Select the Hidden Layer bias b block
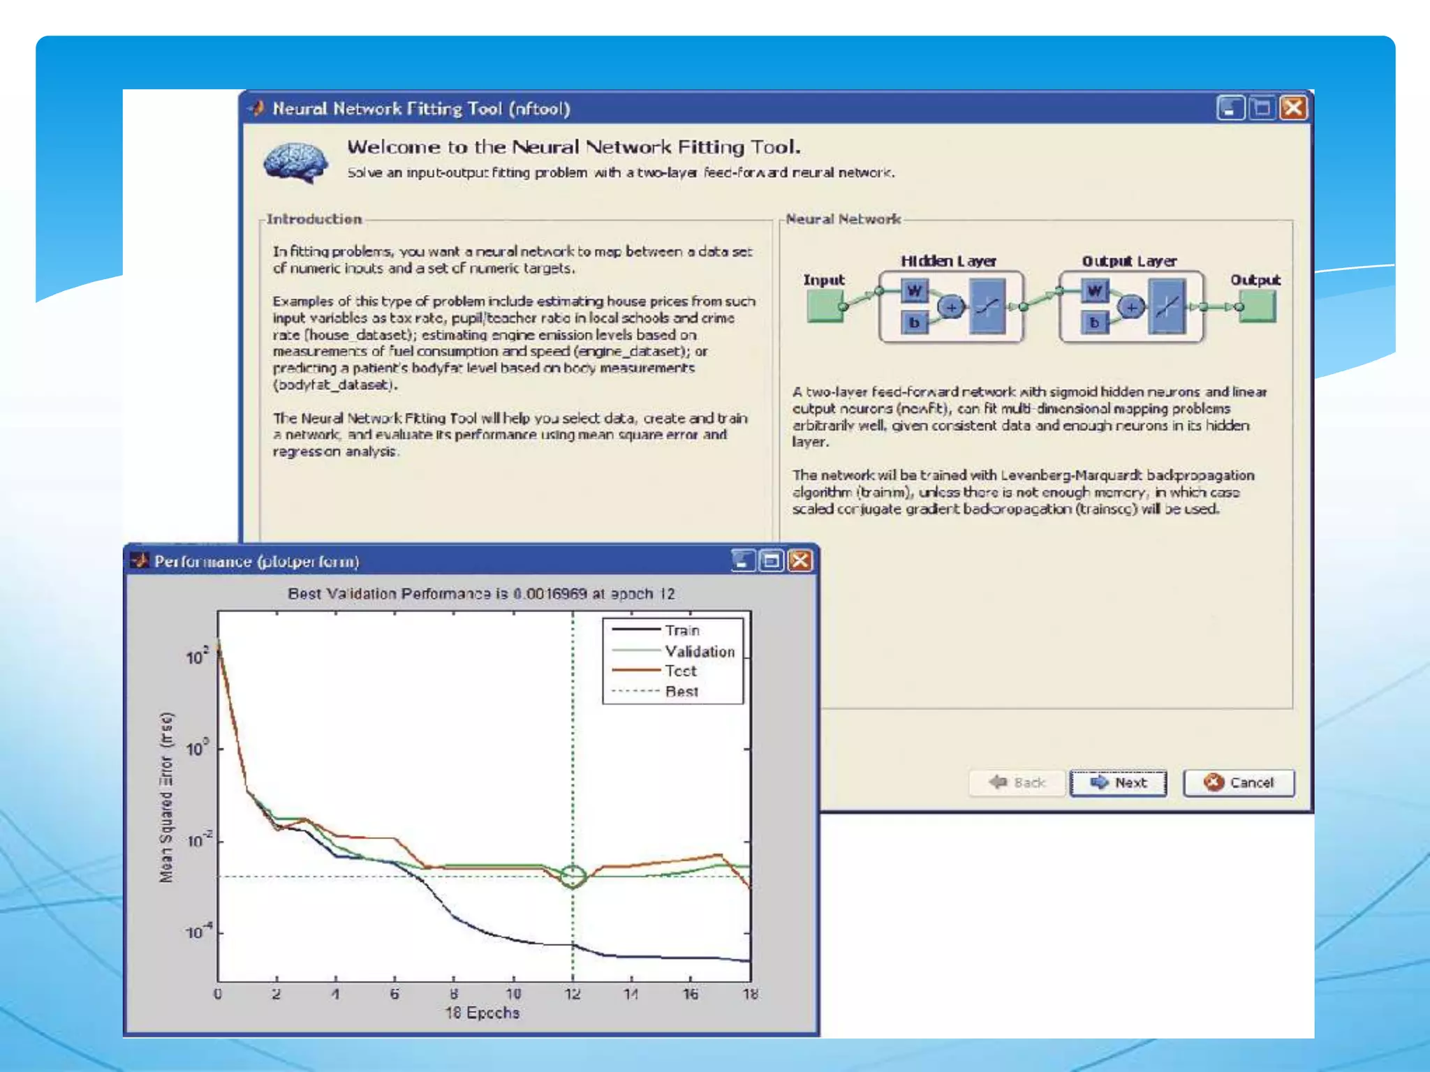Screen dimensions: 1430x1072 (914, 322)
